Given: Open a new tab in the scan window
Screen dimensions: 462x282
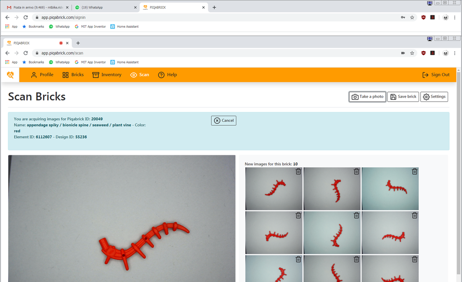Looking at the screenshot, I should [x=78, y=43].
